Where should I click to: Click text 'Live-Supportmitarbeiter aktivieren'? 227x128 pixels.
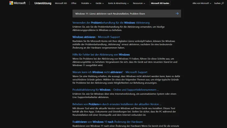point(90,97)
